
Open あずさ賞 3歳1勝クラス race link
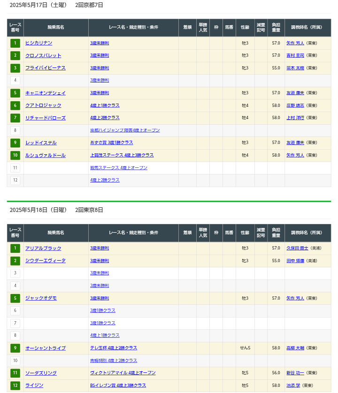tap(112, 143)
